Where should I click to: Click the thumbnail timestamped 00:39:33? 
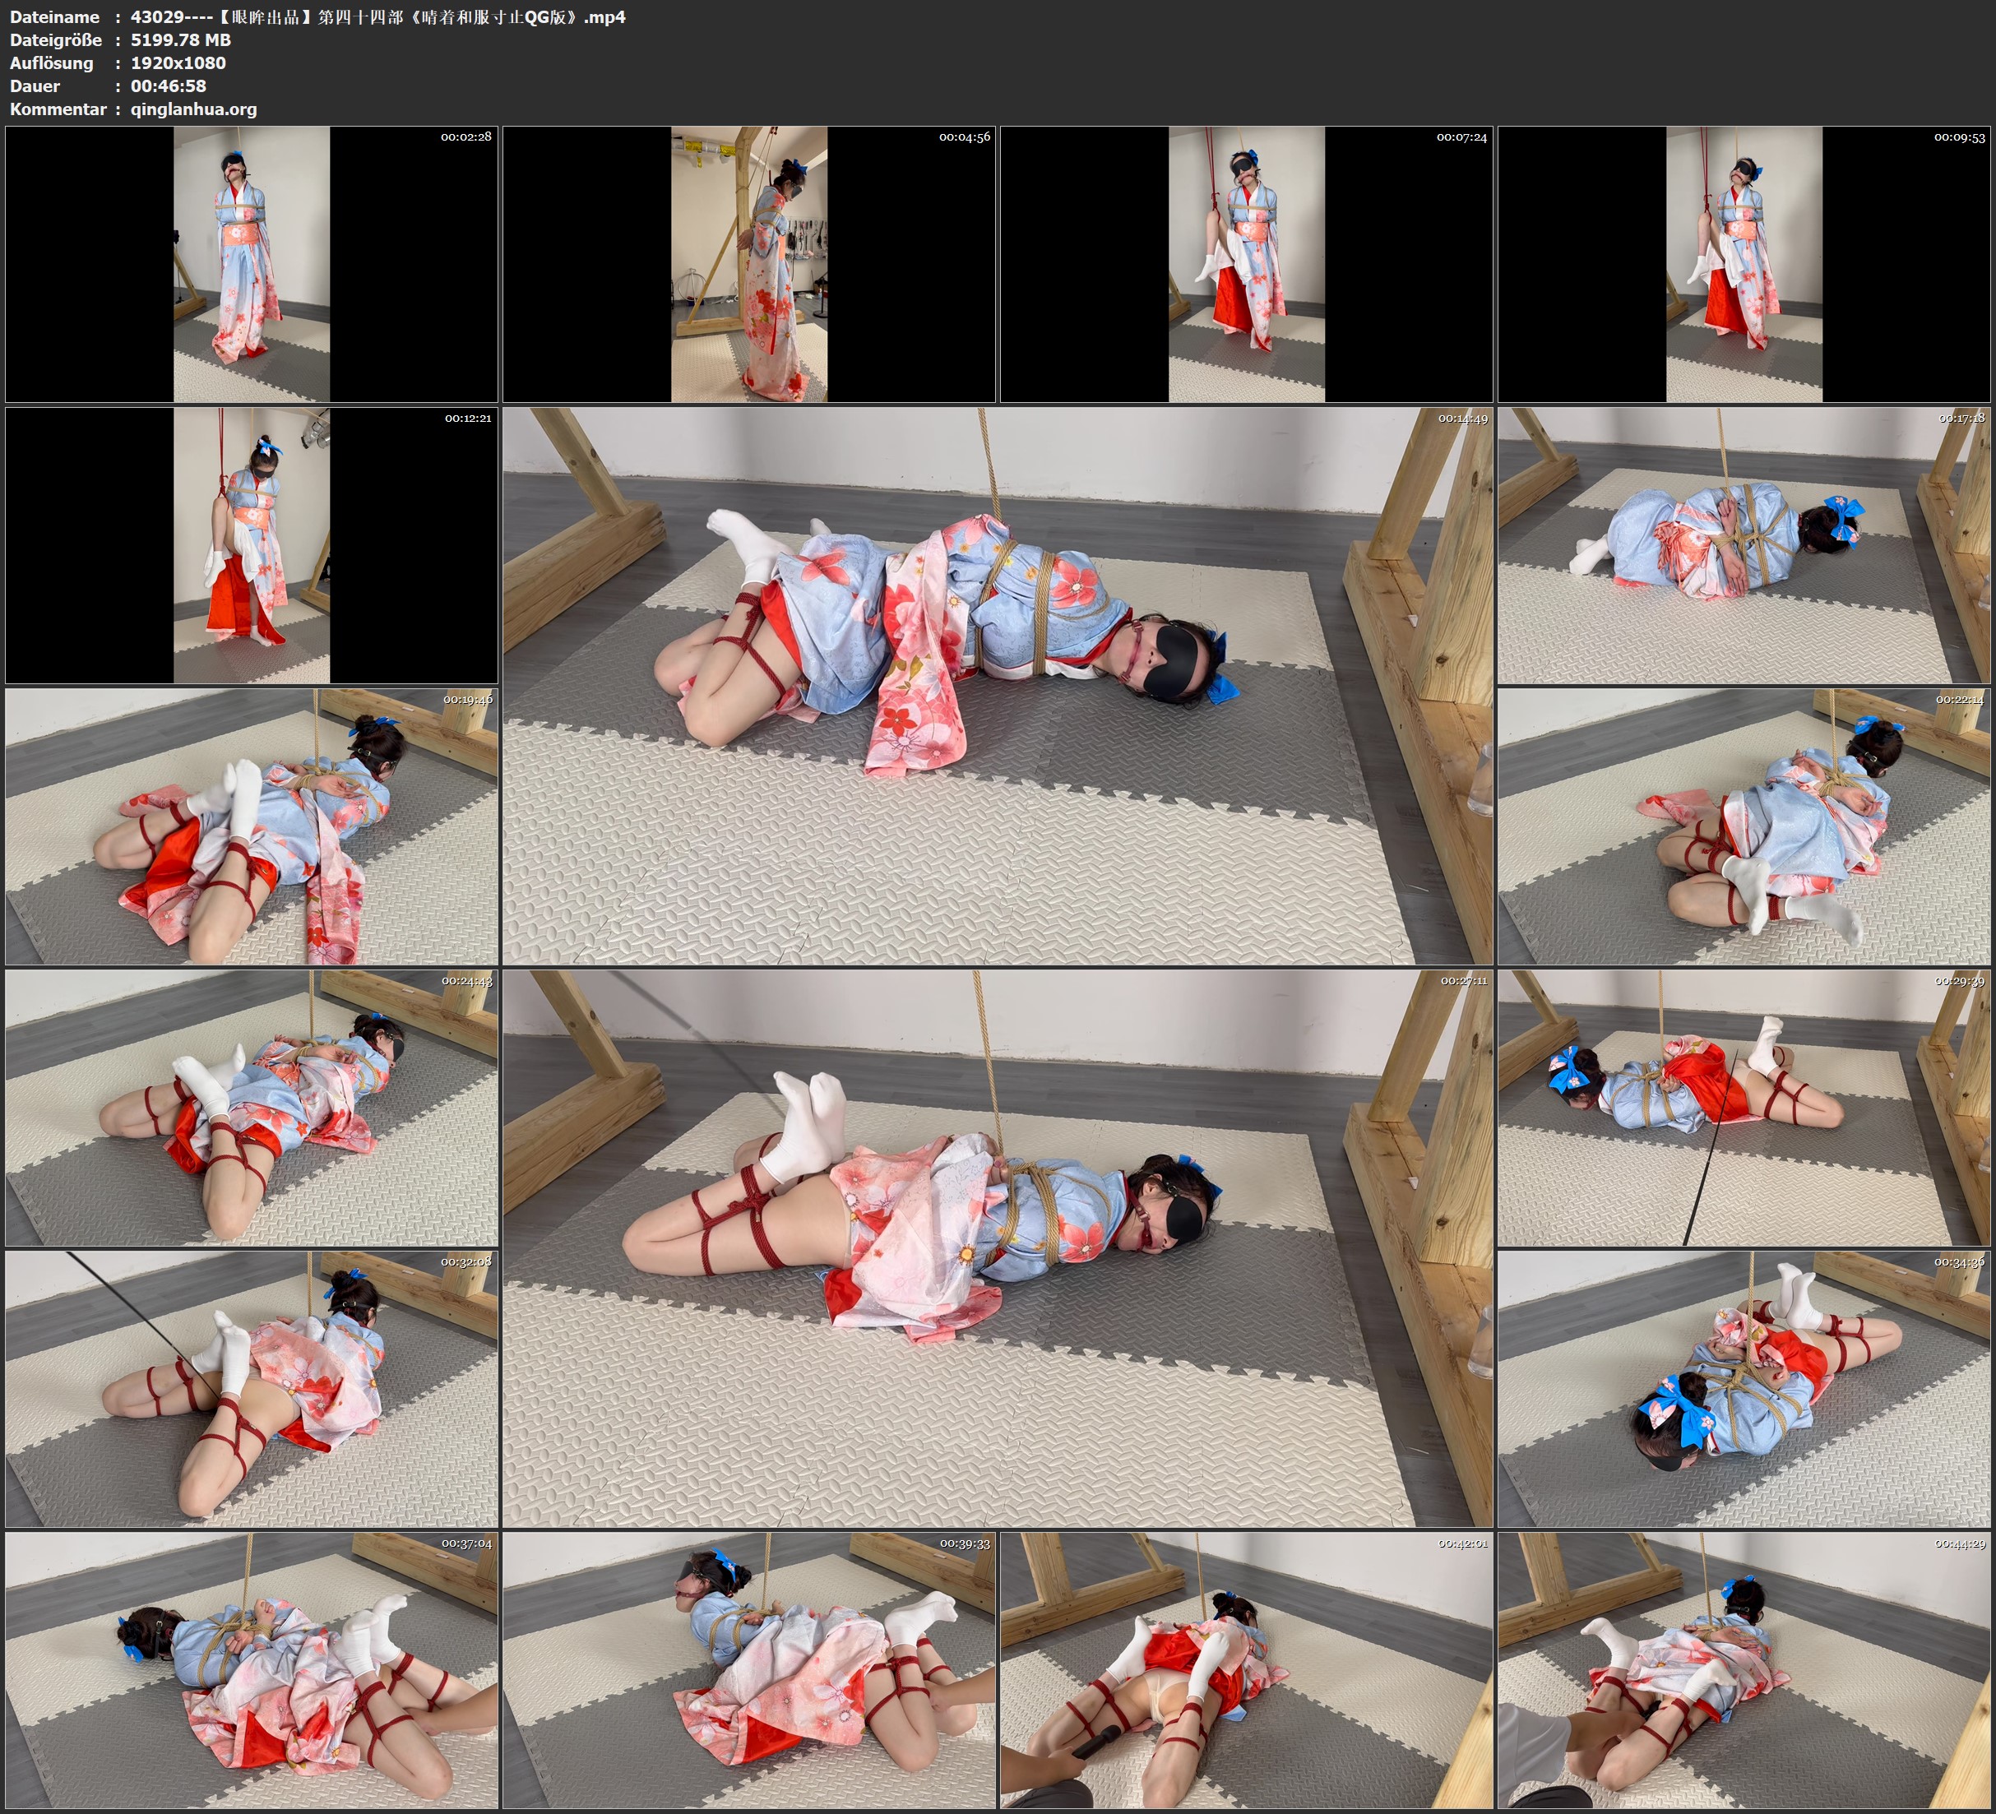[748, 1669]
